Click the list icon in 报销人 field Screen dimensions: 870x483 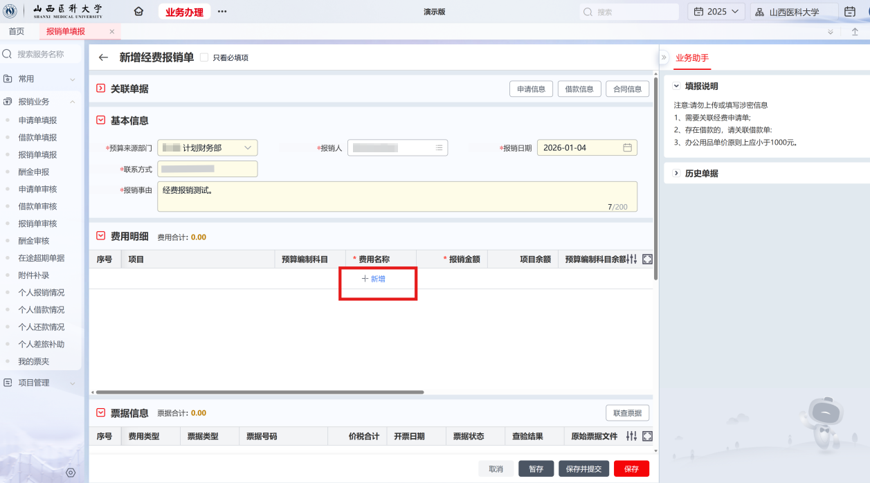coord(439,148)
